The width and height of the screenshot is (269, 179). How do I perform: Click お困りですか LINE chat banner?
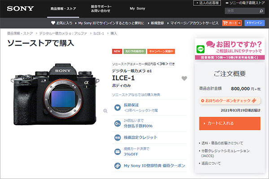[x=230, y=49]
